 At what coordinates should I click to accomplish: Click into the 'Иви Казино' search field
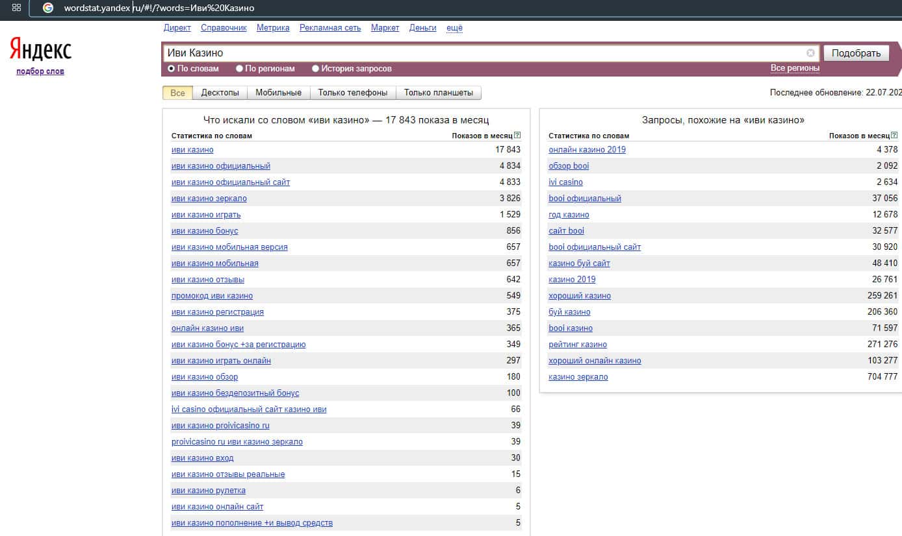[x=481, y=53]
